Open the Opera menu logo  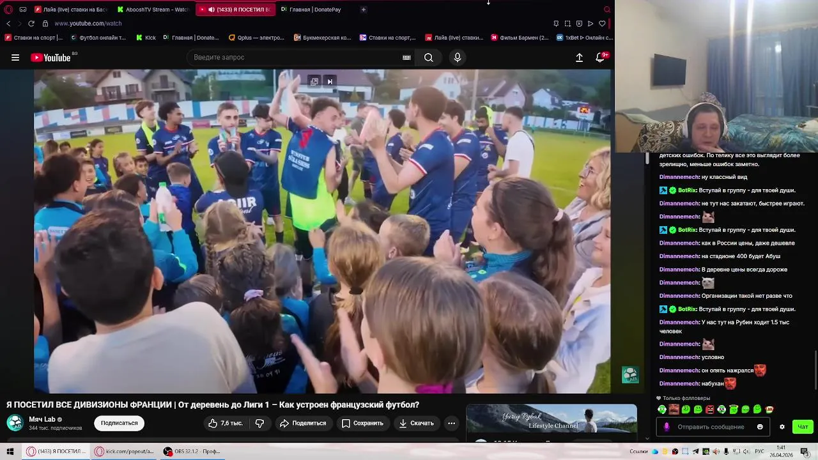point(8,10)
